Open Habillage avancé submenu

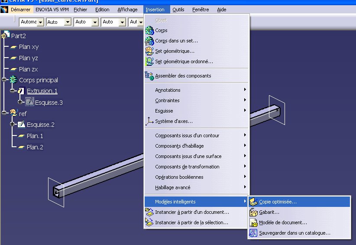(x=197, y=187)
